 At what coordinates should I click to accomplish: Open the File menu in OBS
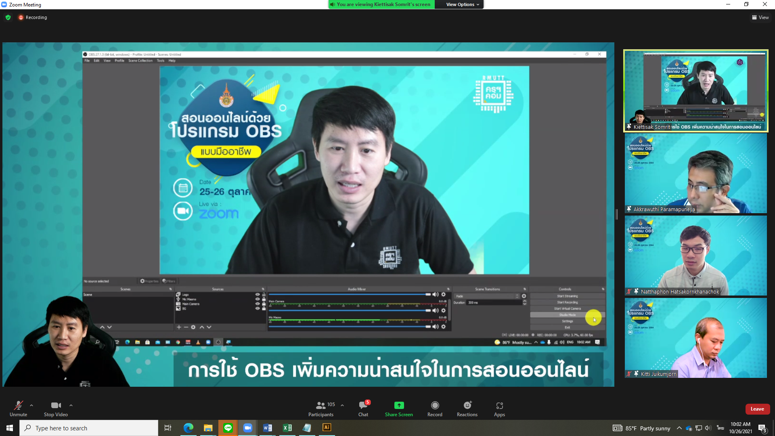coord(87,61)
